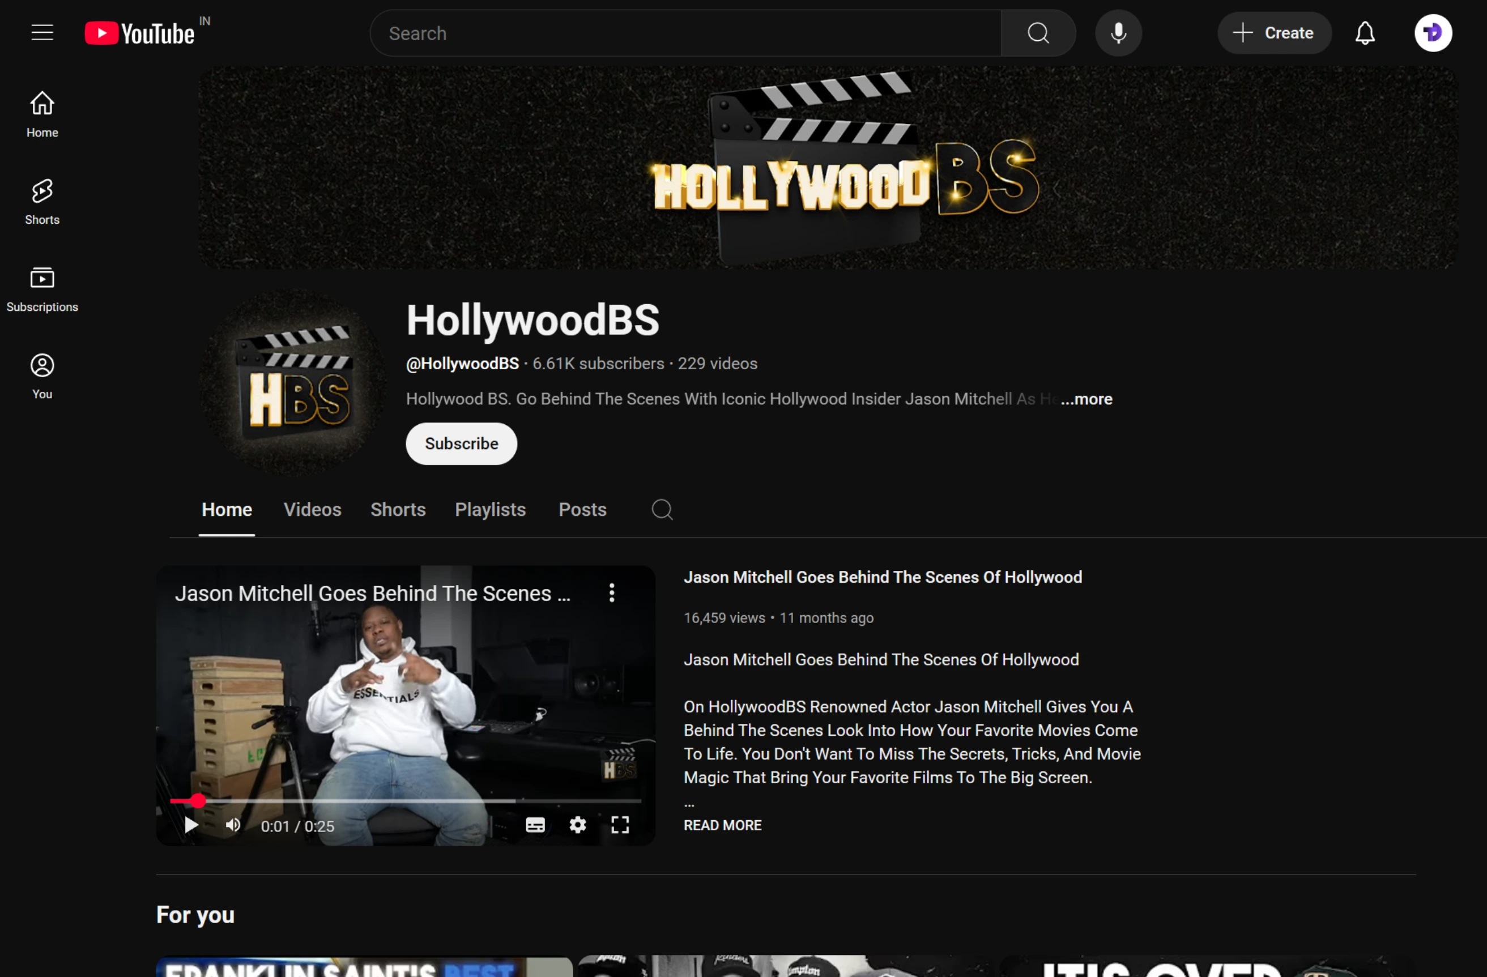
Task: Click the HollywoodBS channel banner
Action: tap(828, 169)
